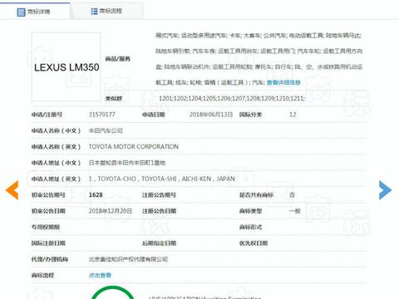
Task: Select the 国际注册日期 label
Action: [48, 243]
